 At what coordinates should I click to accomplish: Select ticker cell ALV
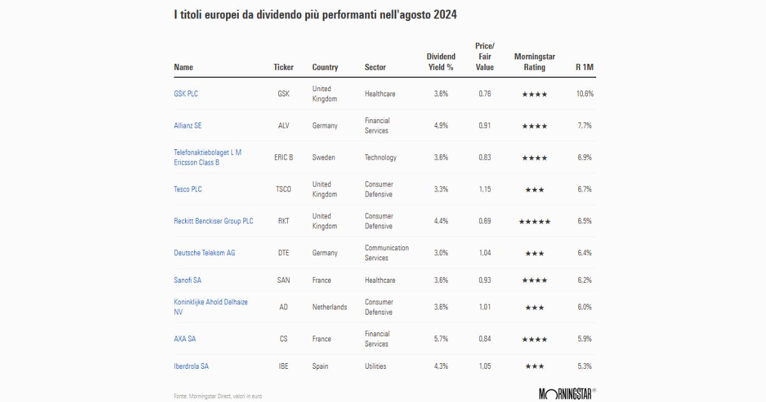click(x=283, y=126)
